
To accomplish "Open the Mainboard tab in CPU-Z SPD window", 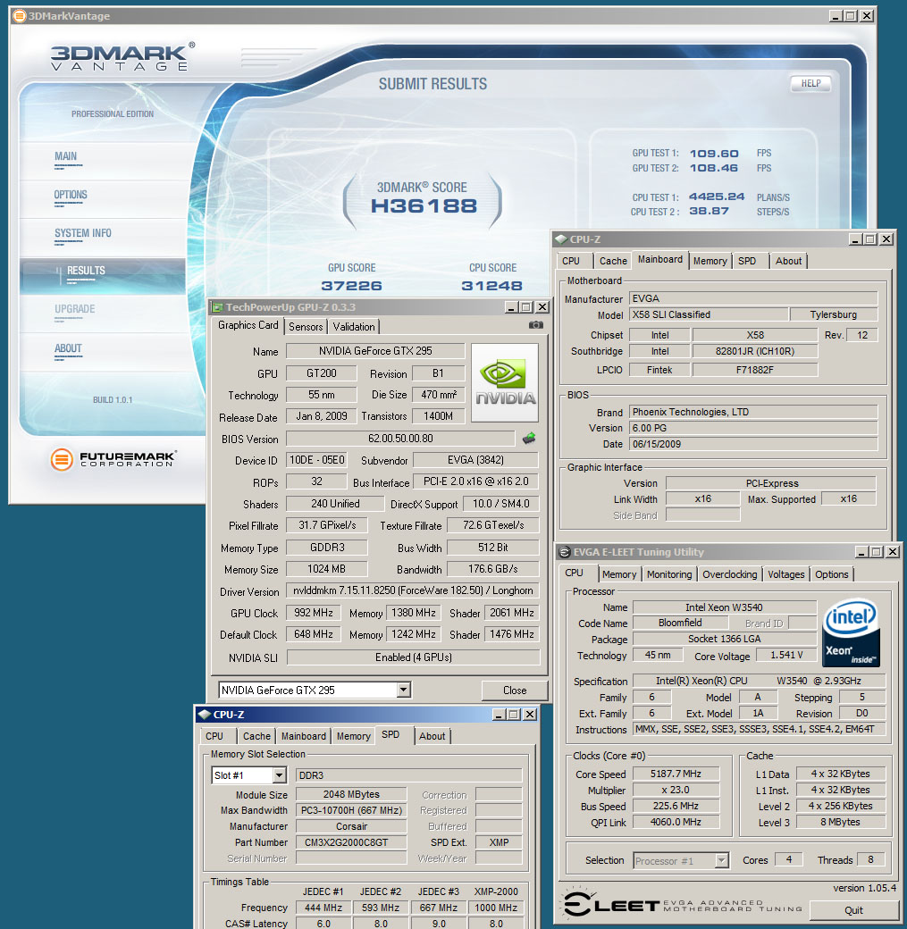I will tap(304, 736).
